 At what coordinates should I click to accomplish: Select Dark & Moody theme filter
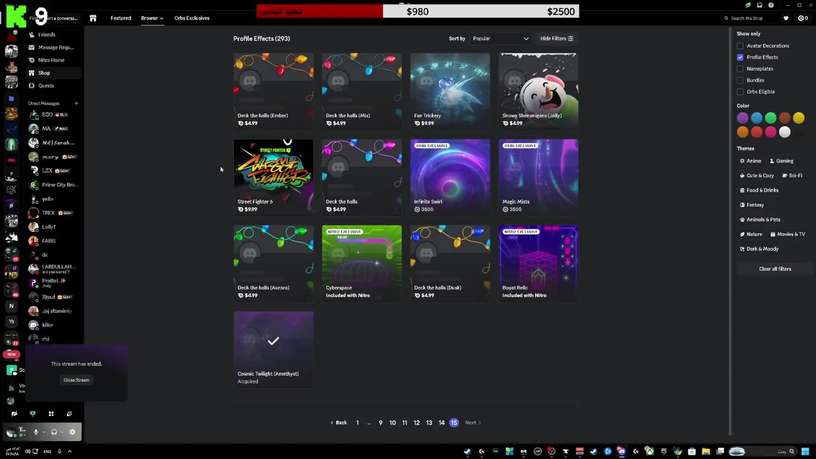[x=759, y=249]
